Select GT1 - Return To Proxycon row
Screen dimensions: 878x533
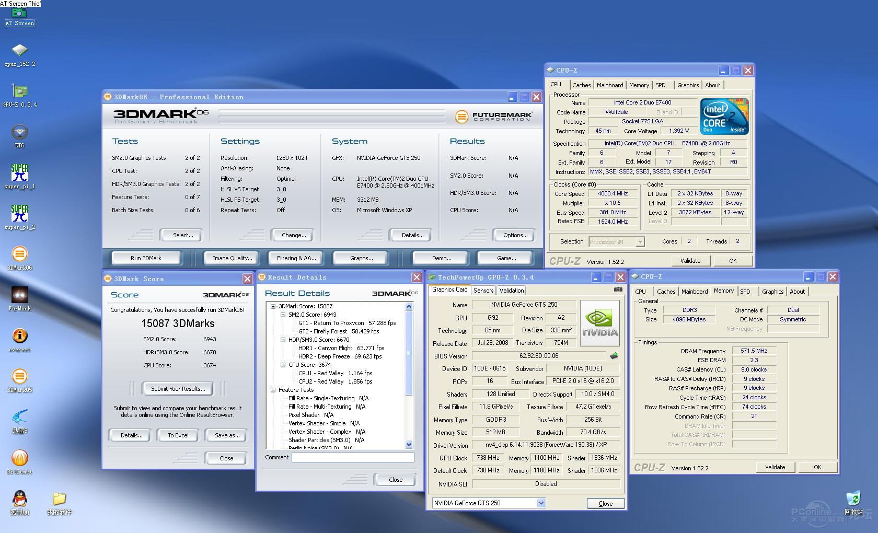pyautogui.click(x=347, y=323)
